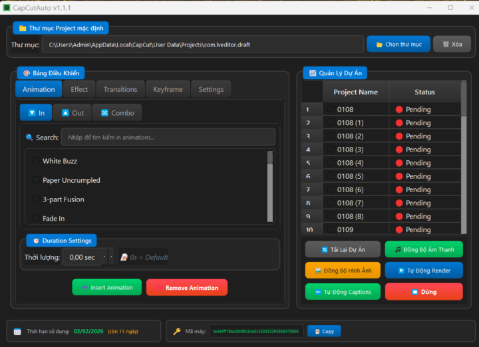Select the 0108 (1) project checkbox
The width and height of the screenshot is (479, 347).
pos(331,122)
